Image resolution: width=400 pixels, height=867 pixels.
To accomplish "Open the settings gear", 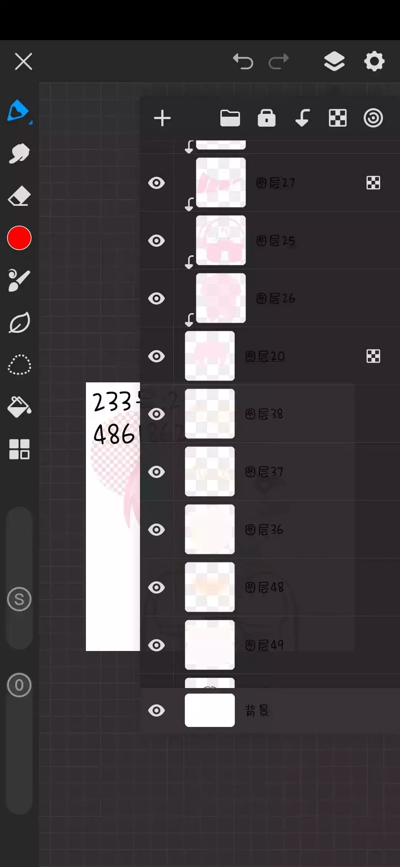I will coord(374,61).
